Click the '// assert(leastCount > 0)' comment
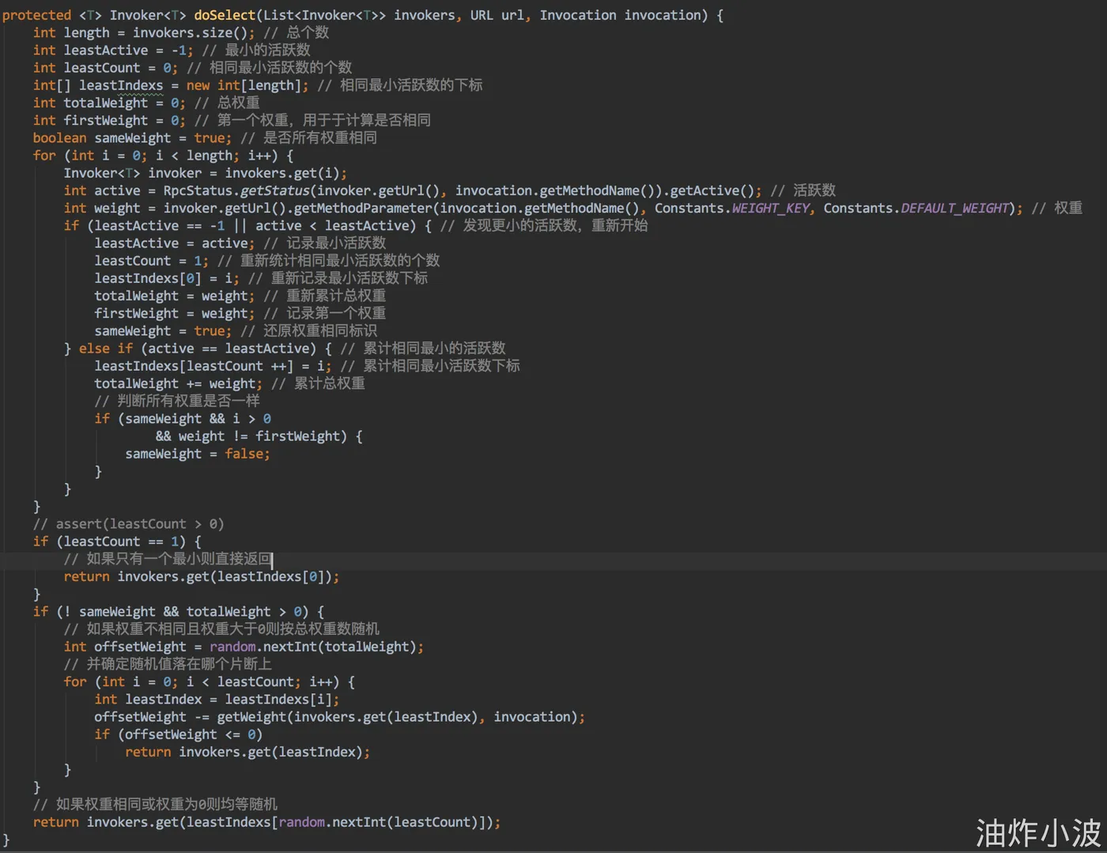The image size is (1107, 853). tap(129, 524)
